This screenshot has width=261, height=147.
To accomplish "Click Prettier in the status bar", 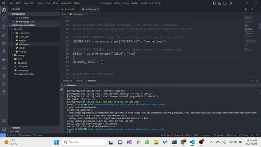I will click(243, 135).
